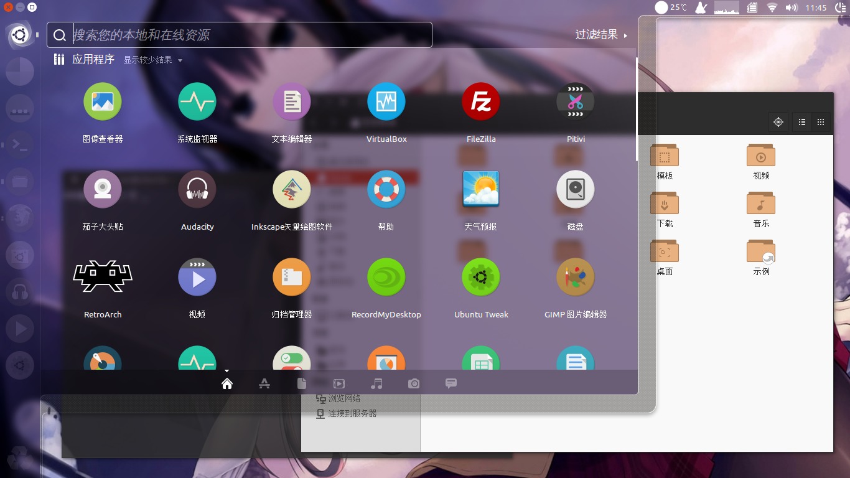Image resolution: width=850 pixels, height=478 pixels.
Task: Click the headphones icon in the launcher
Action: [20, 292]
